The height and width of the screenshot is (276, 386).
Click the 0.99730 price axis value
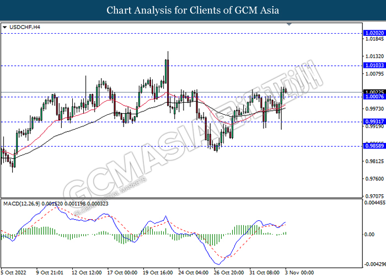[x=374, y=109]
